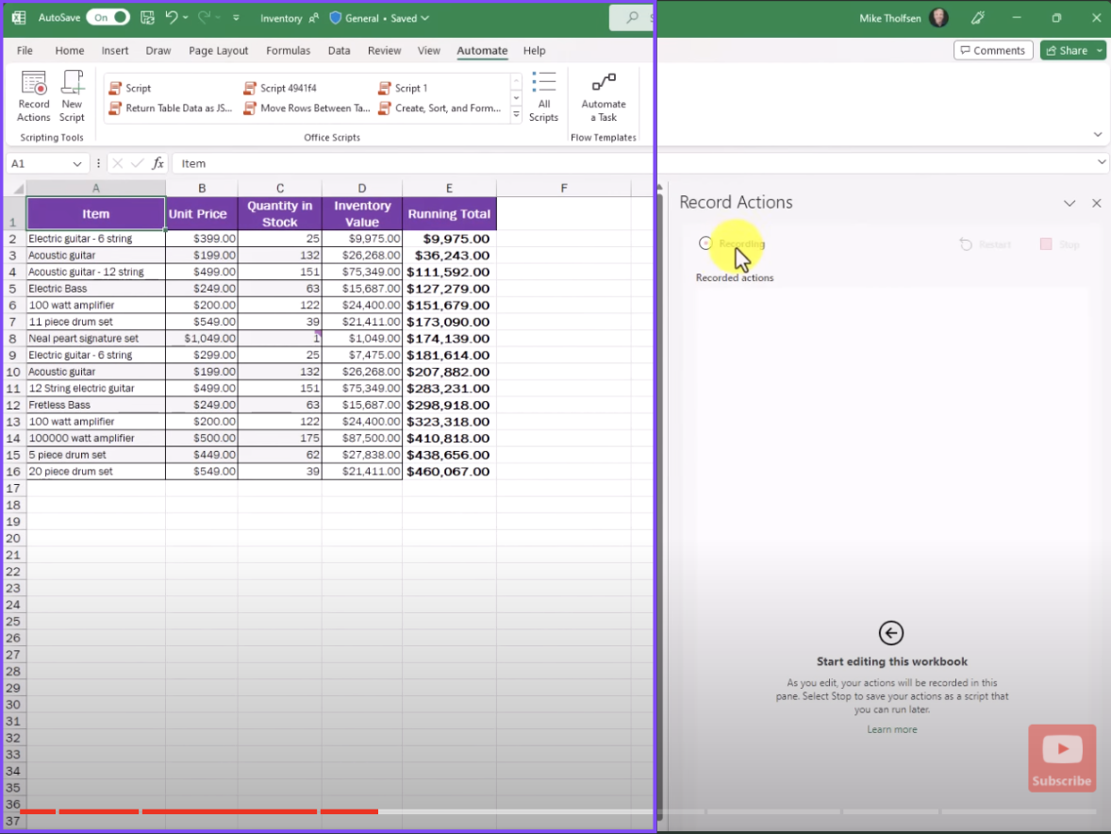
Task: Select the Name Box showing A1
Action: 40,163
